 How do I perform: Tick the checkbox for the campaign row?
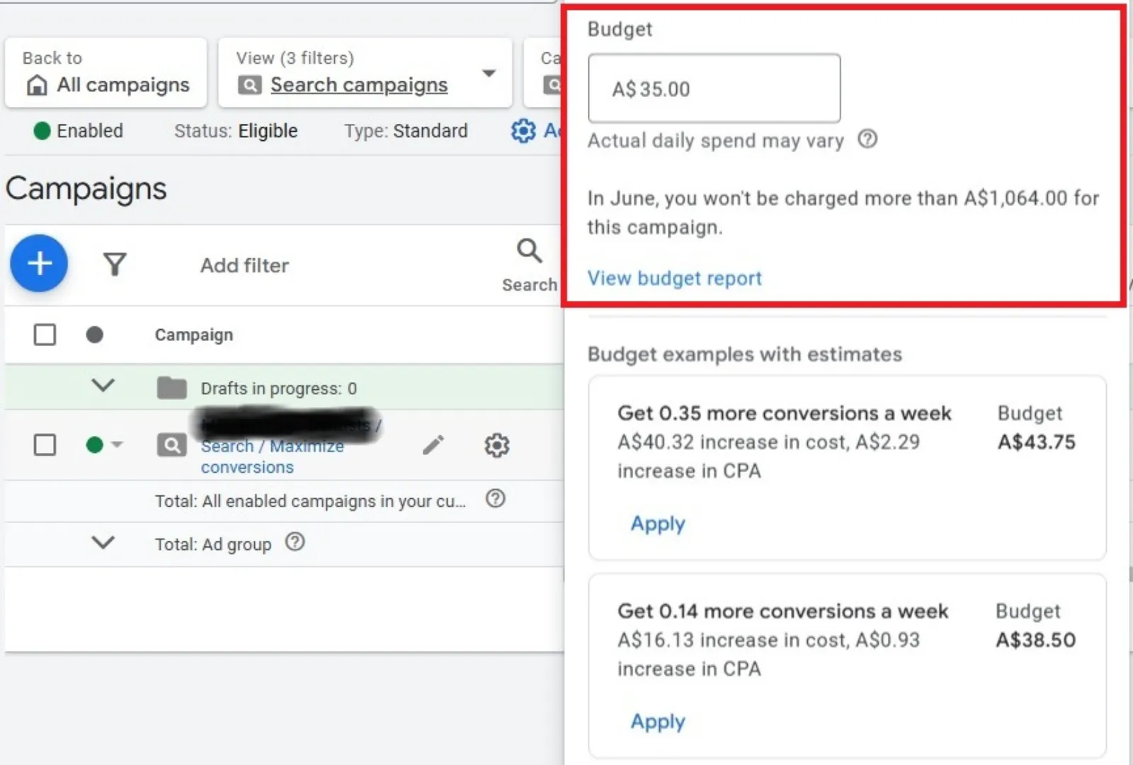(45, 444)
